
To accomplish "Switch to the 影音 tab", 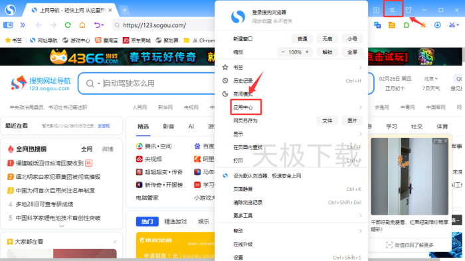I will (x=169, y=127).
